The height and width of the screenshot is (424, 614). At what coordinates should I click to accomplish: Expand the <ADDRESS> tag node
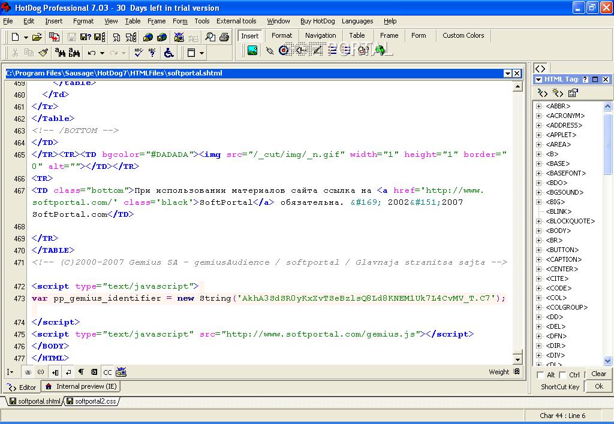point(539,125)
